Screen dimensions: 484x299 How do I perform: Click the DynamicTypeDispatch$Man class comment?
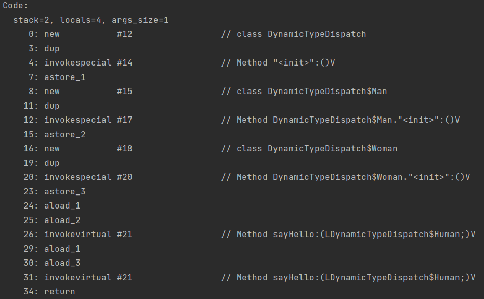(304, 92)
